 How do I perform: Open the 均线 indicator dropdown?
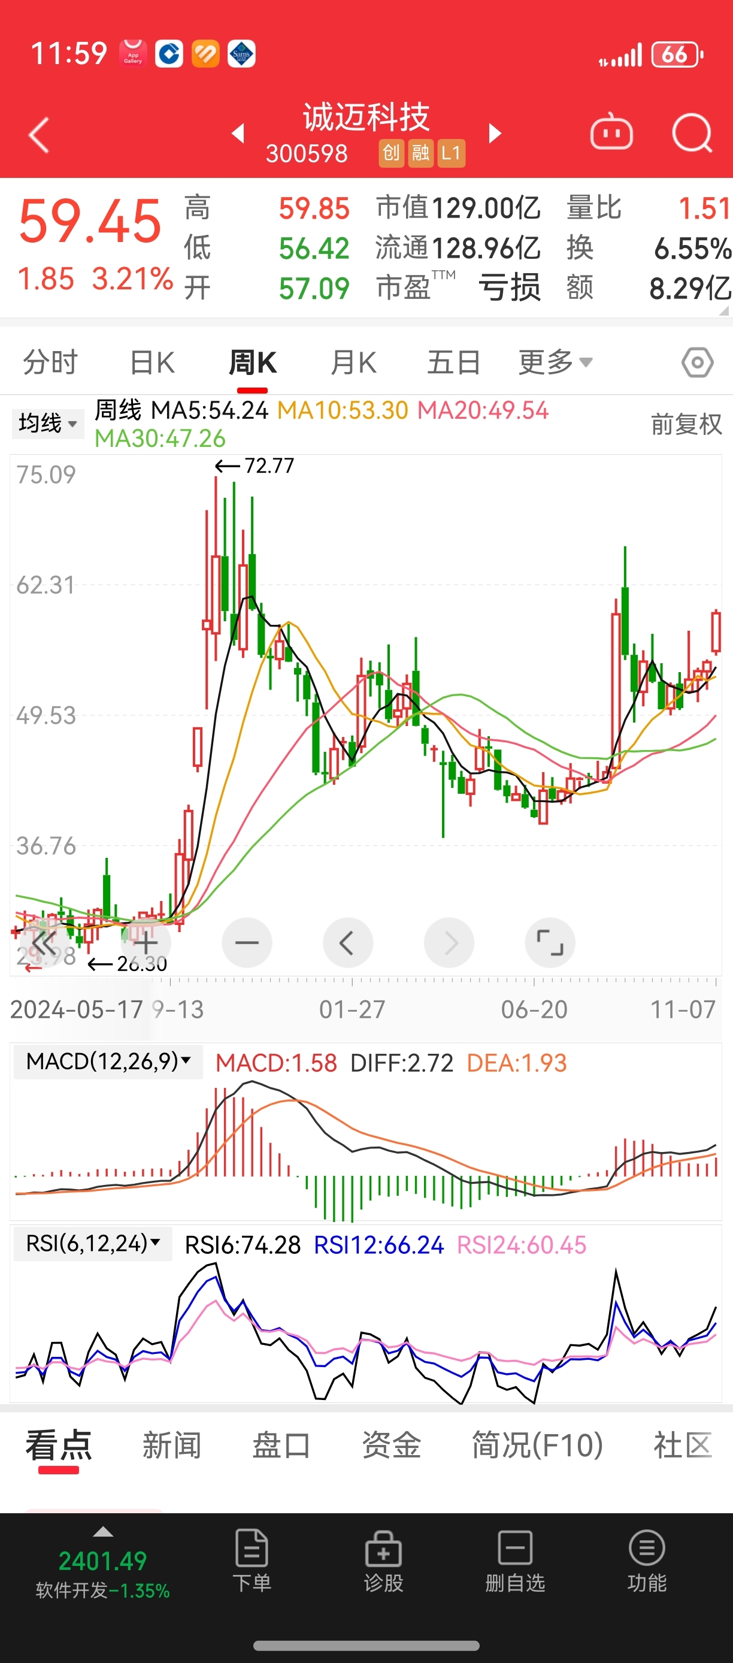click(x=48, y=424)
